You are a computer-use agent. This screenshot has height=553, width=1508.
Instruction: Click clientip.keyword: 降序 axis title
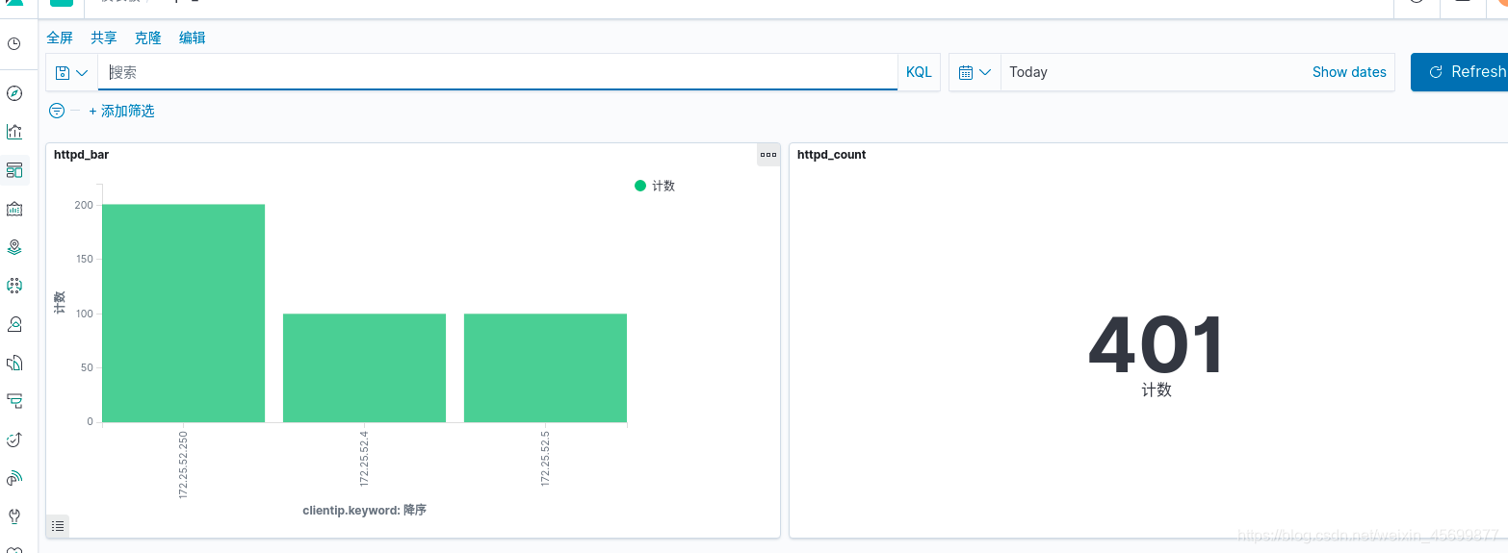point(364,510)
